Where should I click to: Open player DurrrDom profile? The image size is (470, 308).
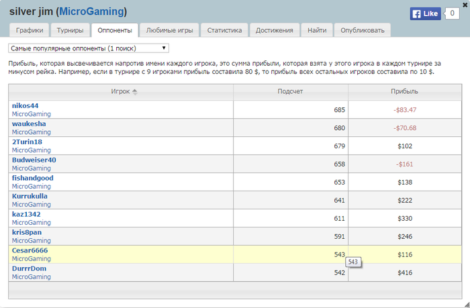[x=29, y=268]
